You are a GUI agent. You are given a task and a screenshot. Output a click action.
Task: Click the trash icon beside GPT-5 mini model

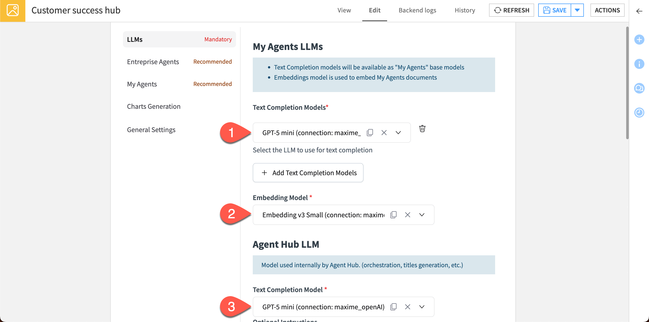click(422, 129)
